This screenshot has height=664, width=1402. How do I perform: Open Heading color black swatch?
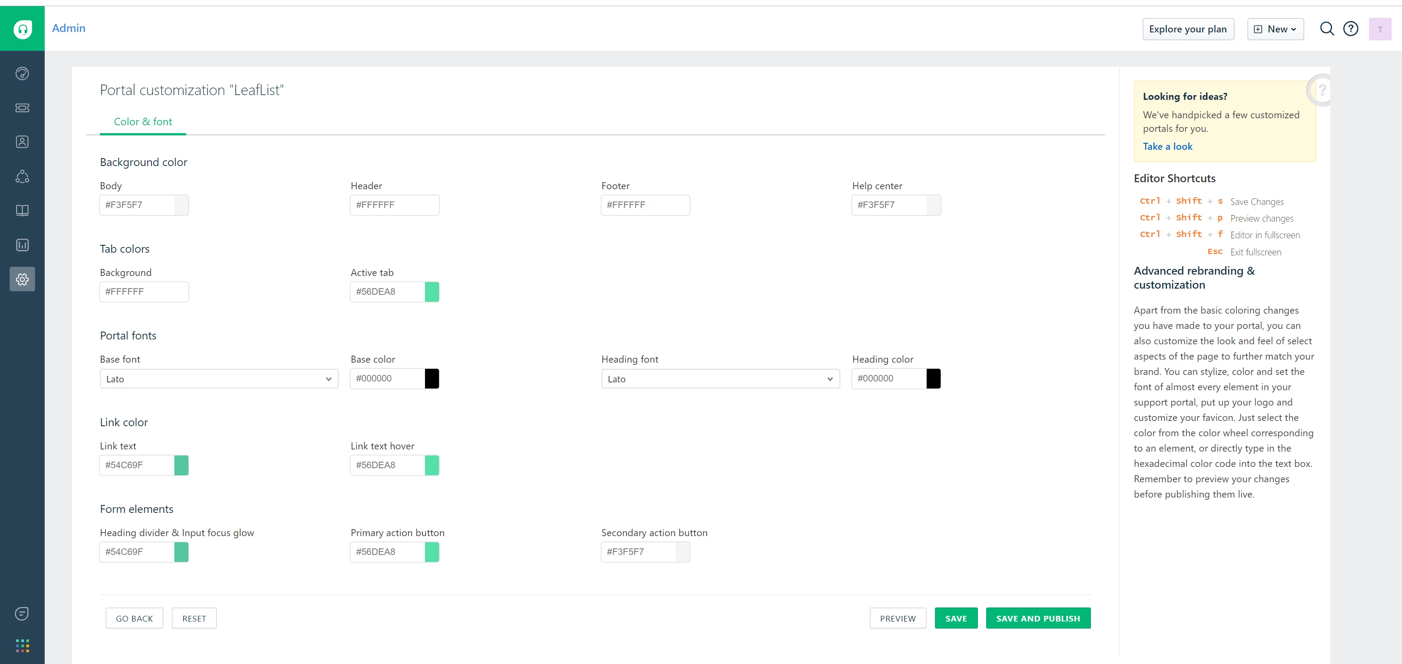[933, 378]
